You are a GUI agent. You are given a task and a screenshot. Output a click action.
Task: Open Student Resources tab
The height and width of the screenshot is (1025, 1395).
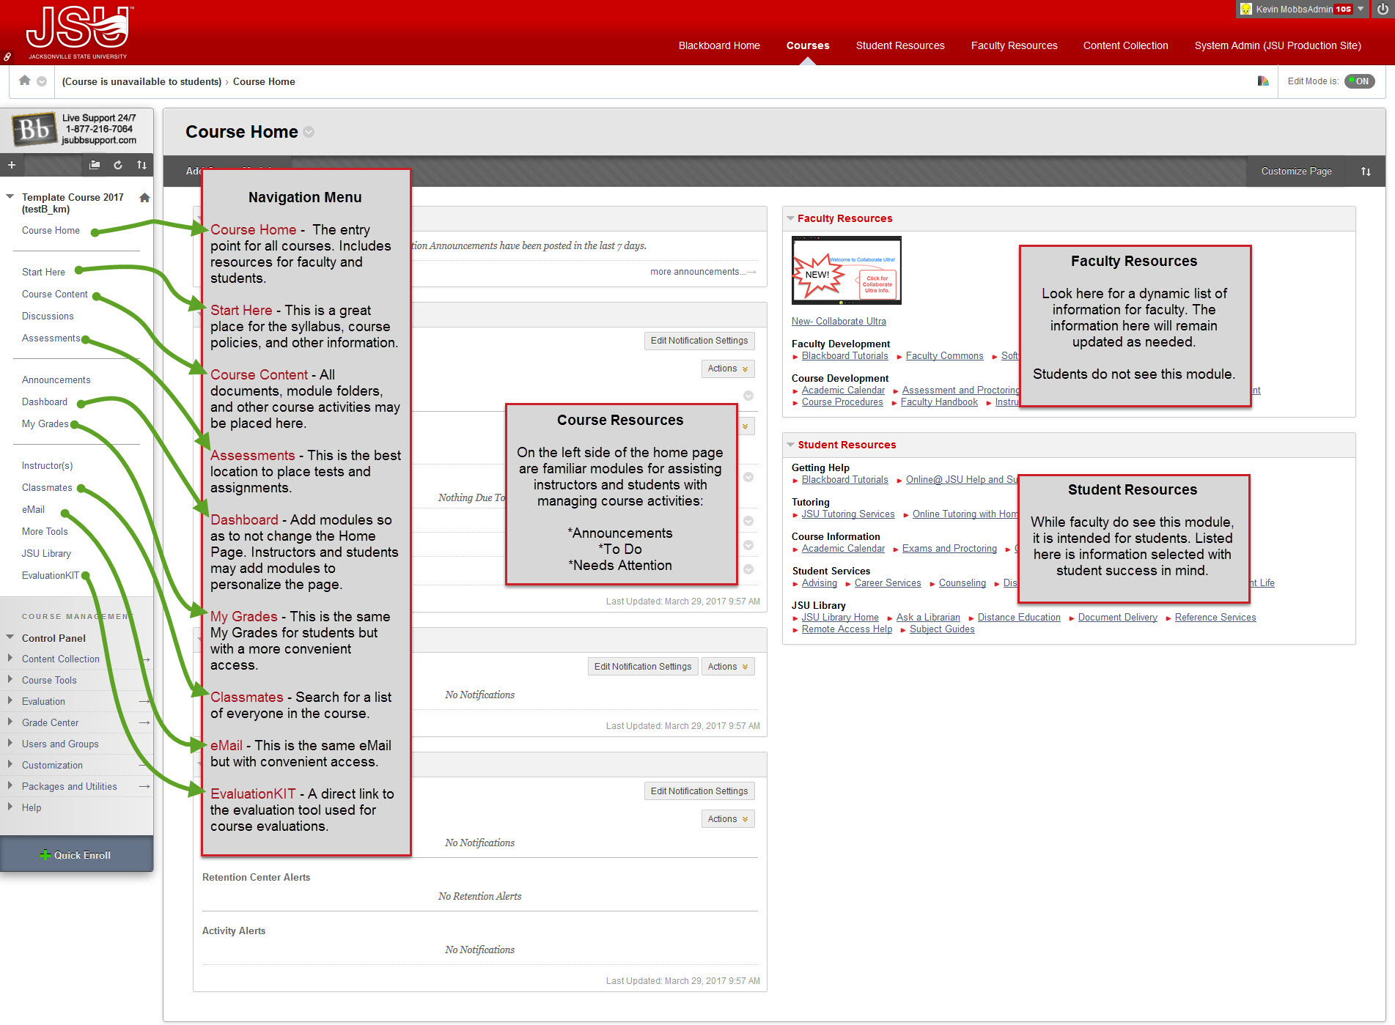pos(900,45)
